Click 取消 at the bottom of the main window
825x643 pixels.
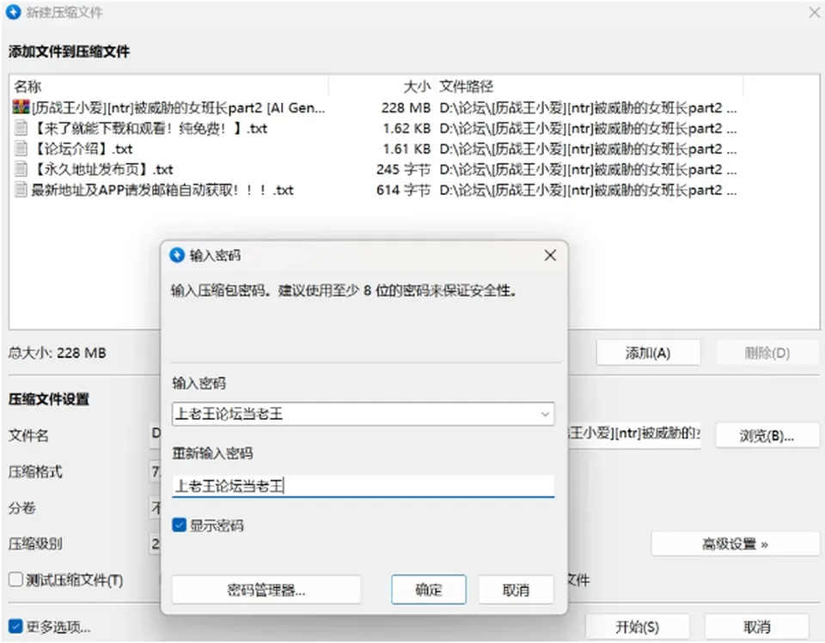[756, 627]
